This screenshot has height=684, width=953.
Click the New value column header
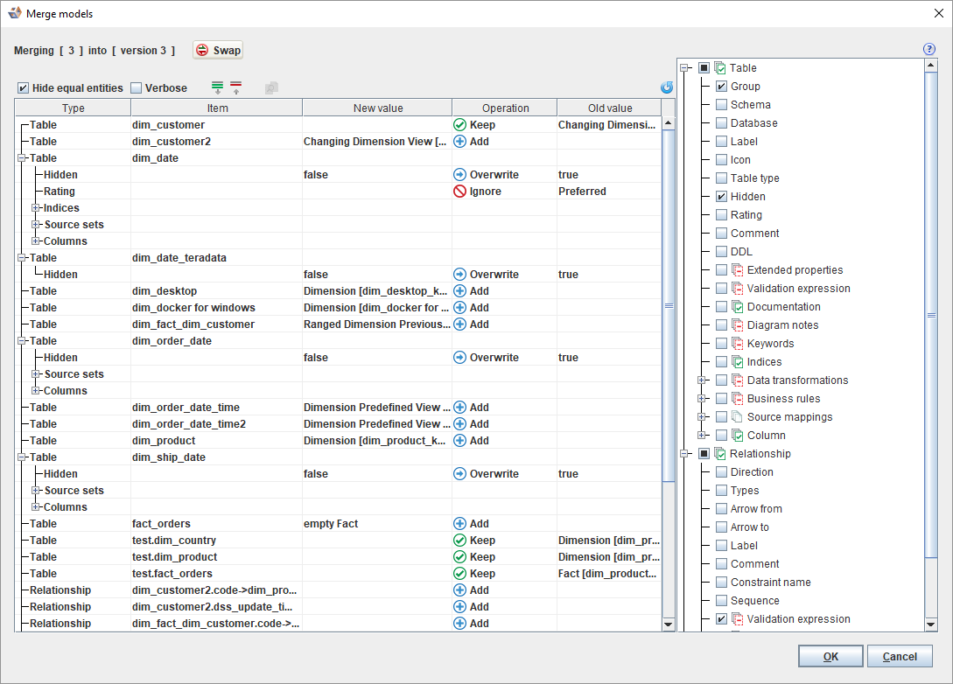coord(377,108)
